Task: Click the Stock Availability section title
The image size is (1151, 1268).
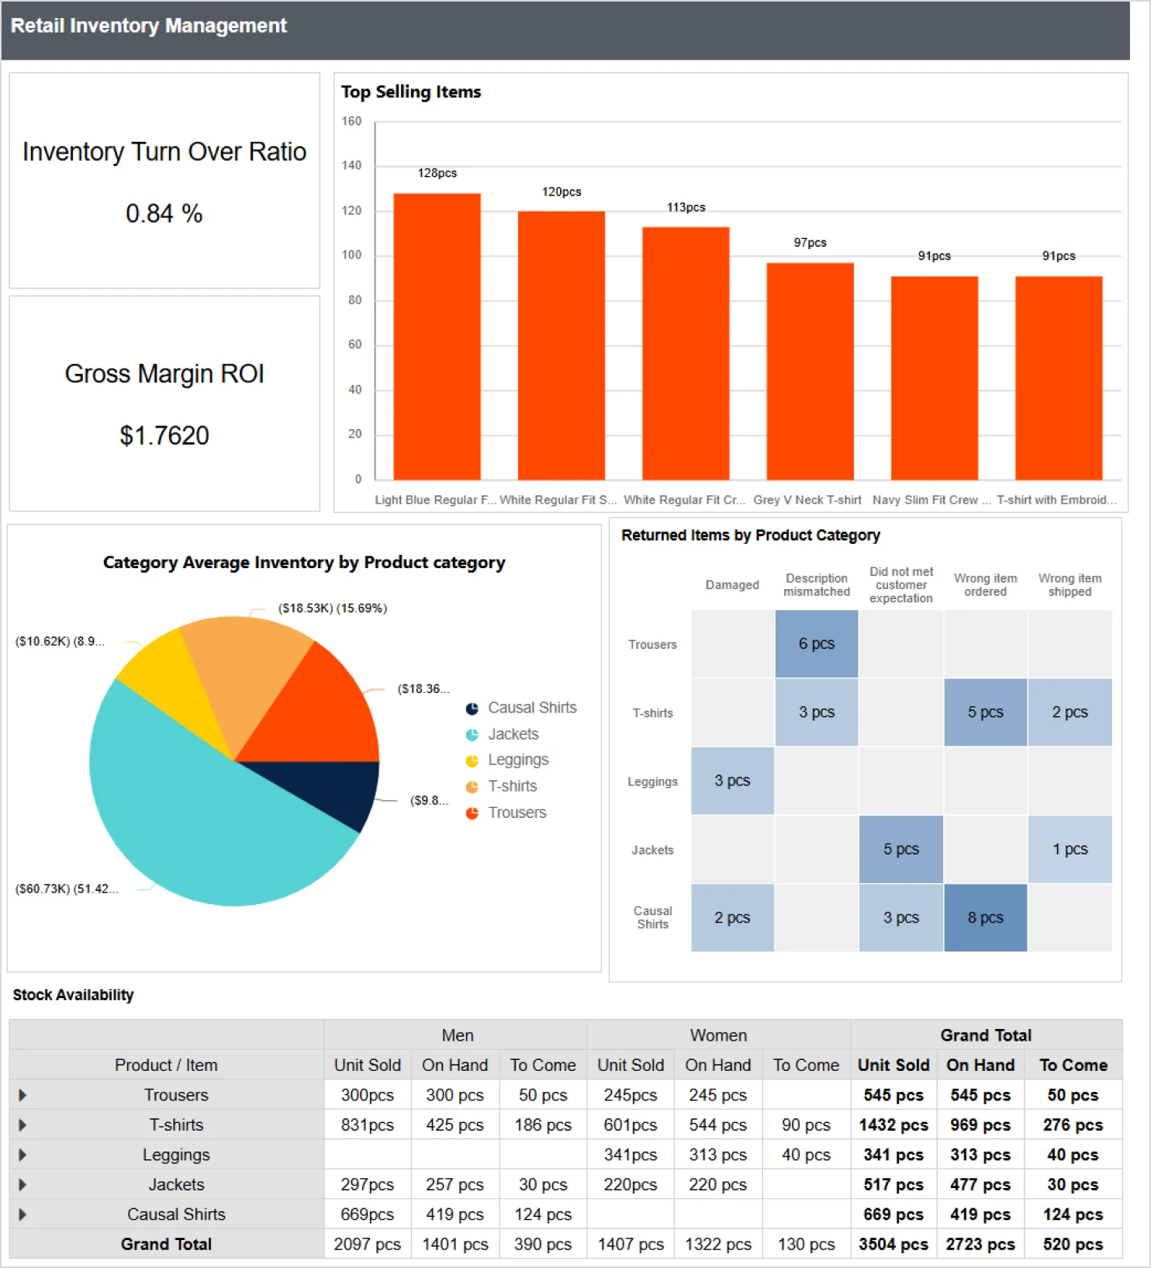Action: (73, 995)
